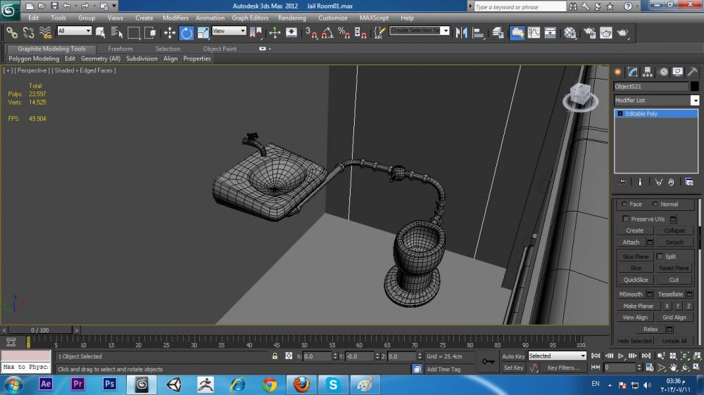
Task: Expand the Modifier List dropdown
Action: [695, 101]
